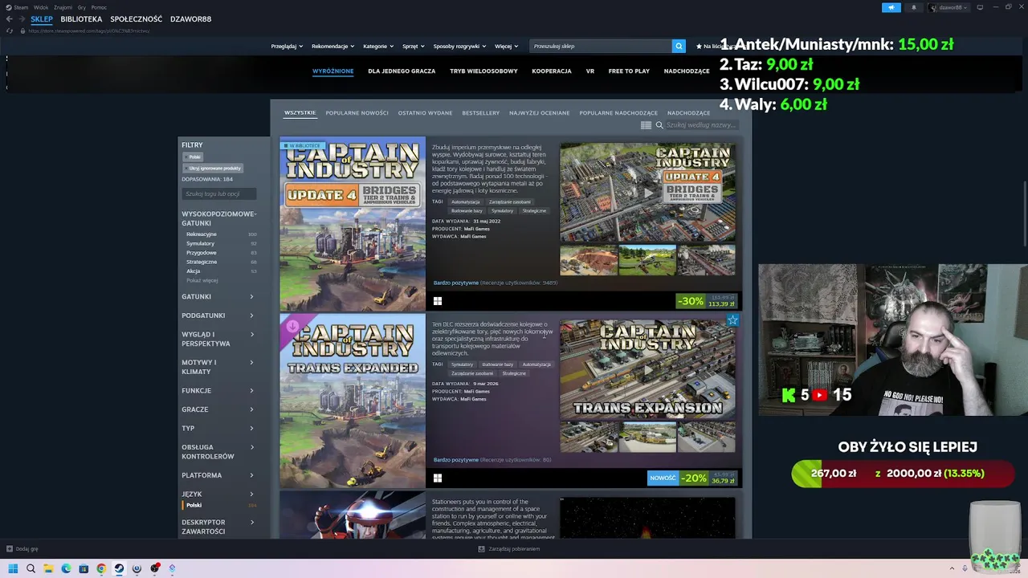The height and width of the screenshot is (578, 1028).
Task: Expand the WYGLĄD I PERSPEKTYWA filter section
Action: 218,339
